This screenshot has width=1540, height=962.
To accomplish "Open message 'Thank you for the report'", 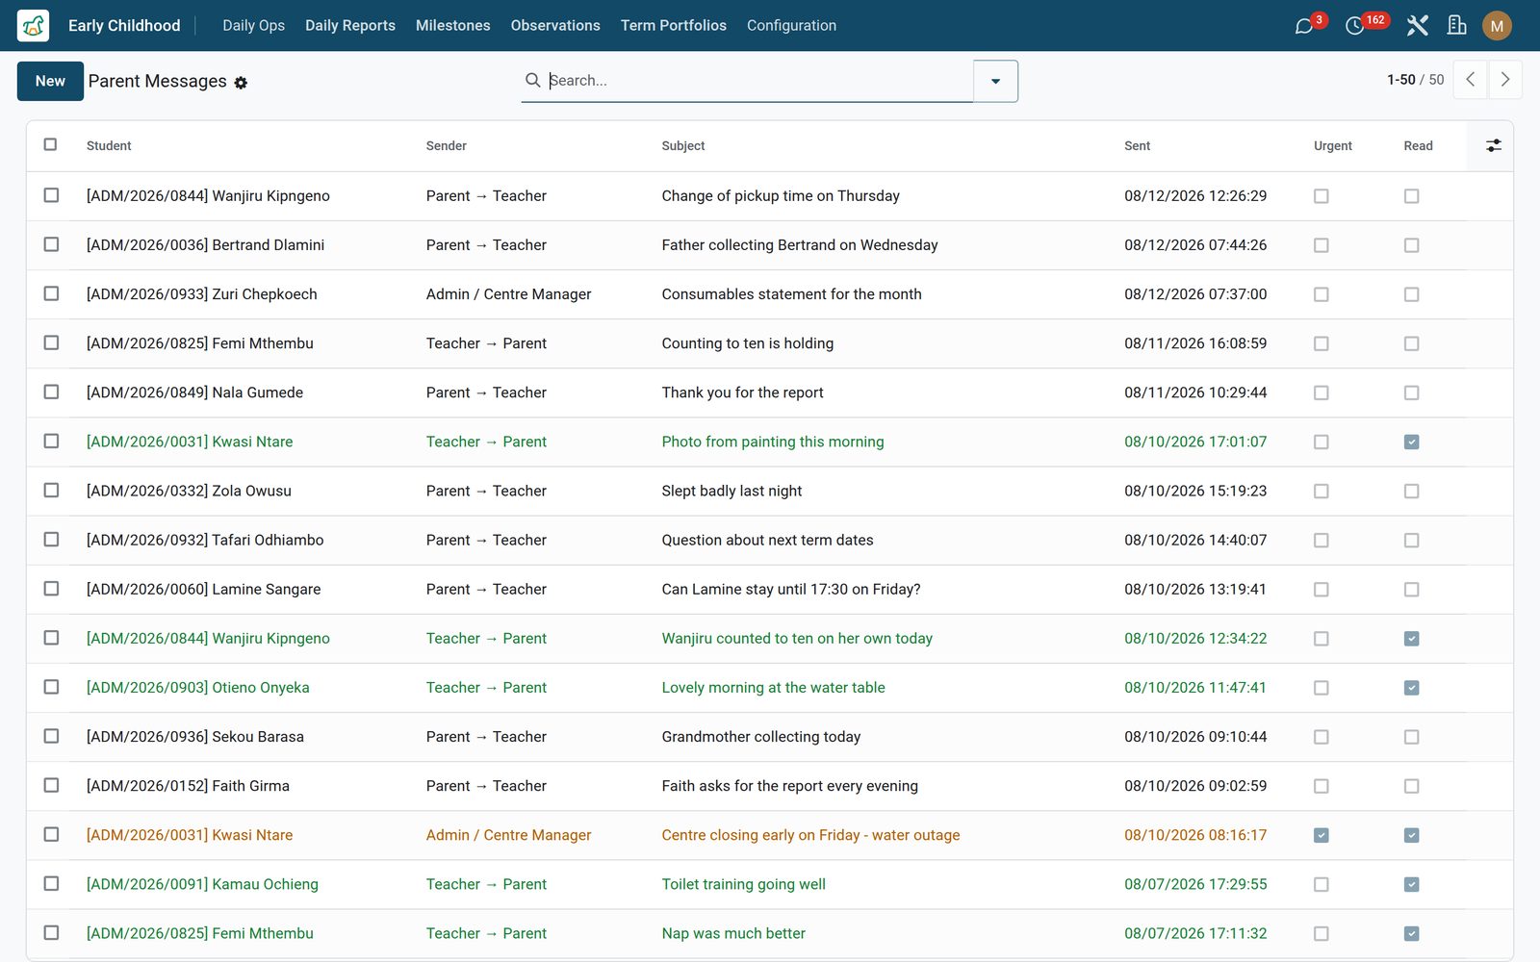I will point(742,392).
